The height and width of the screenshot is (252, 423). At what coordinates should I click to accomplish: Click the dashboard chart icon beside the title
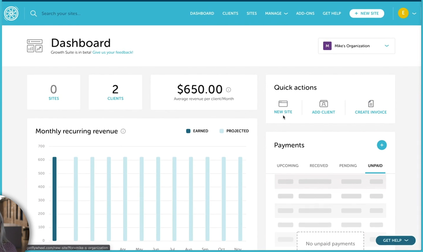pyautogui.click(x=35, y=46)
